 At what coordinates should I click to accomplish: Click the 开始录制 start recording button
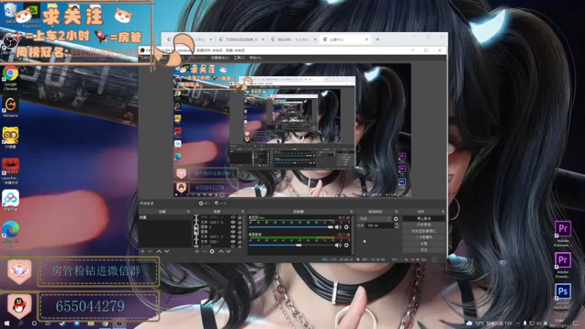pos(423,224)
